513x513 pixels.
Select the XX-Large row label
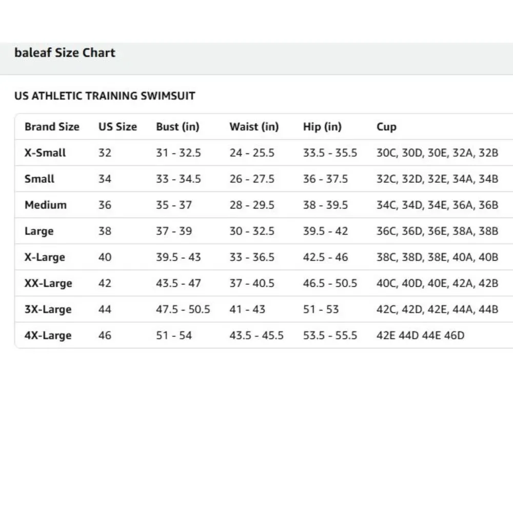[x=48, y=283]
